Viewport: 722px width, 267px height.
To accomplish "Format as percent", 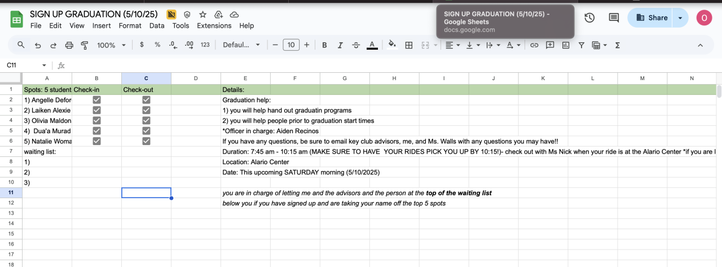I will [x=157, y=45].
